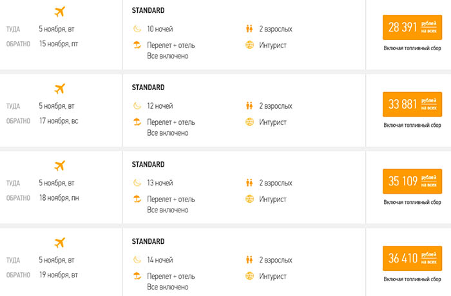Click the beach umbrella icon in 12-night offer
Viewport: 451px width, 296px height.
(137, 122)
